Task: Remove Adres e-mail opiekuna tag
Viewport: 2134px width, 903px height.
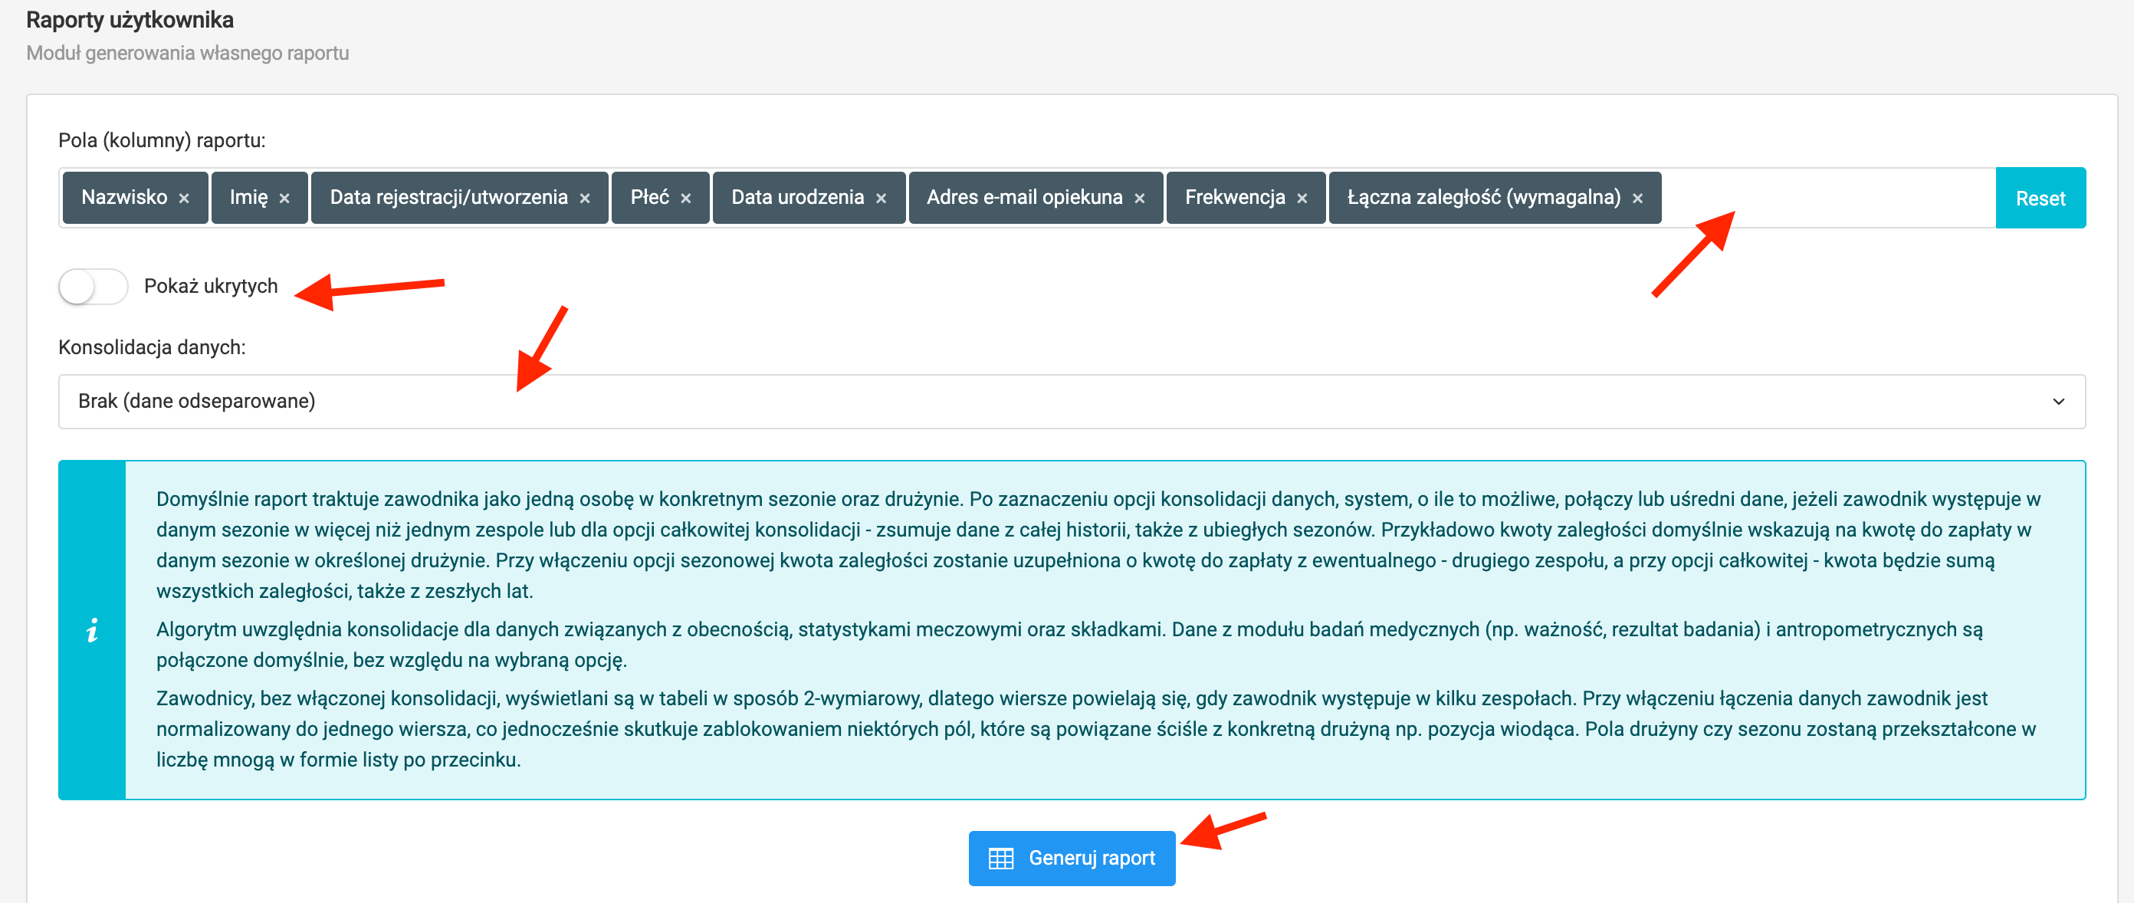Action: [x=1140, y=199]
